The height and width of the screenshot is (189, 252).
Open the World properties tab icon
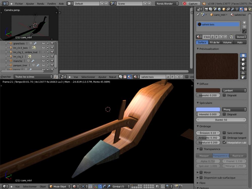click(x=219, y=9)
